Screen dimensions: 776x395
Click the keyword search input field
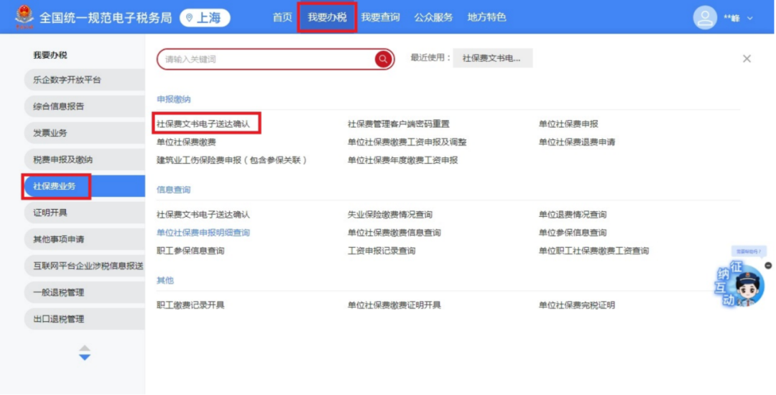coord(266,59)
